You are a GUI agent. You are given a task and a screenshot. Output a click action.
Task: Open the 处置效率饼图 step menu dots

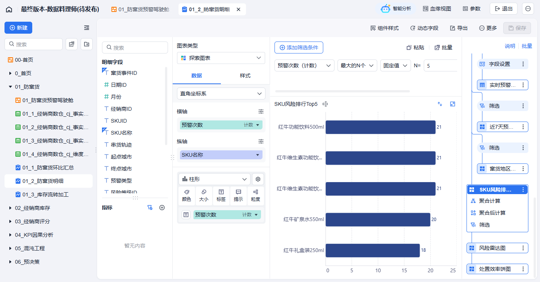click(x=523, y=269)
